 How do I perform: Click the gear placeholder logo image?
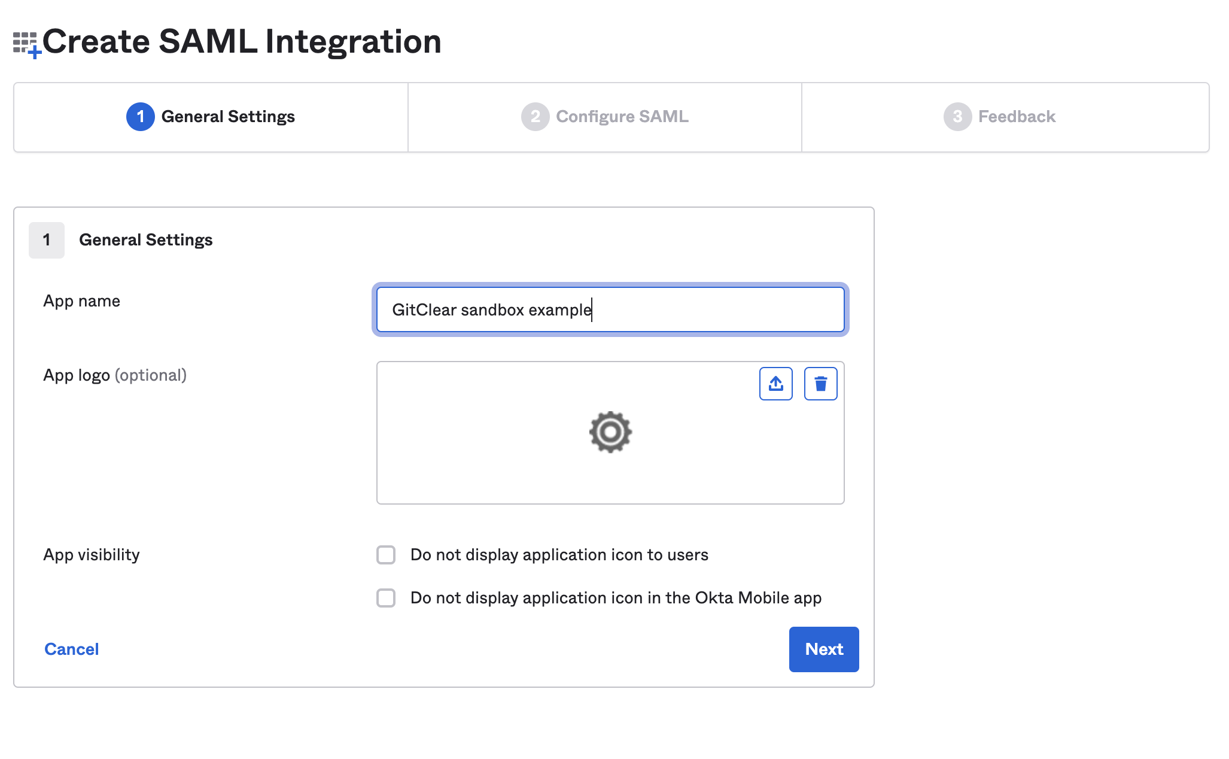click(x=610, y=432)
